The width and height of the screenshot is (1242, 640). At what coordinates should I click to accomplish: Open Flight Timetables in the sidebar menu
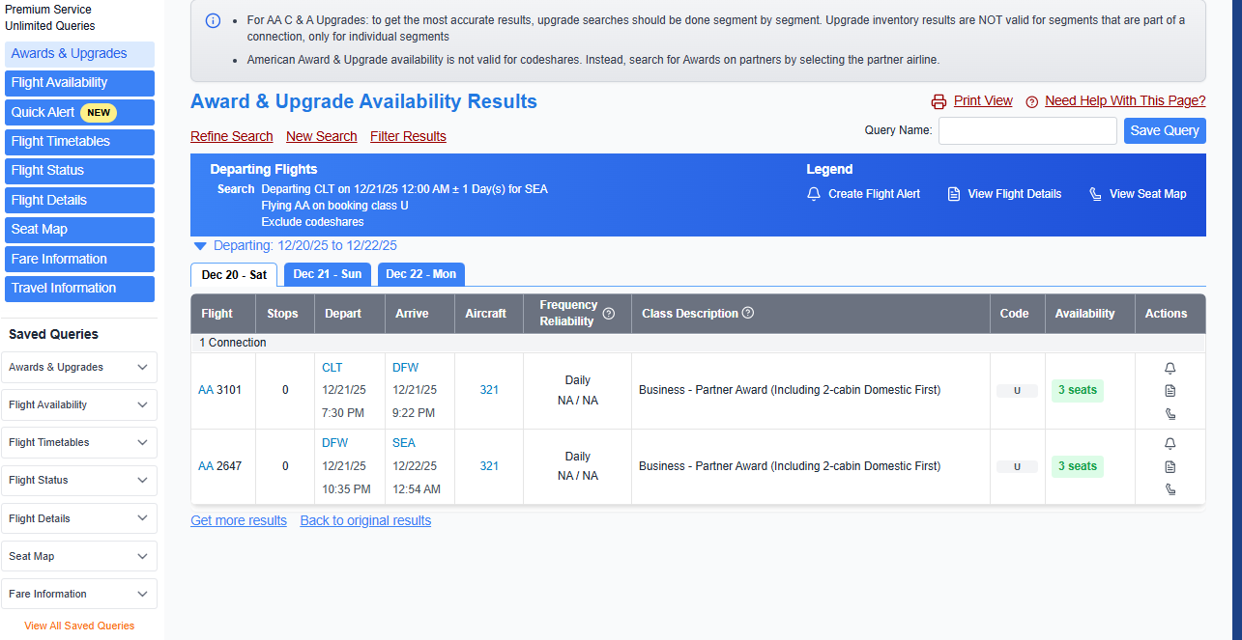pos(79,142)
